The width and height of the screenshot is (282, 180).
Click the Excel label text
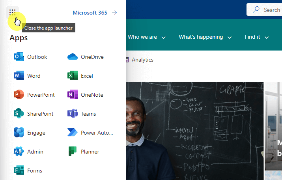(87, 76)
